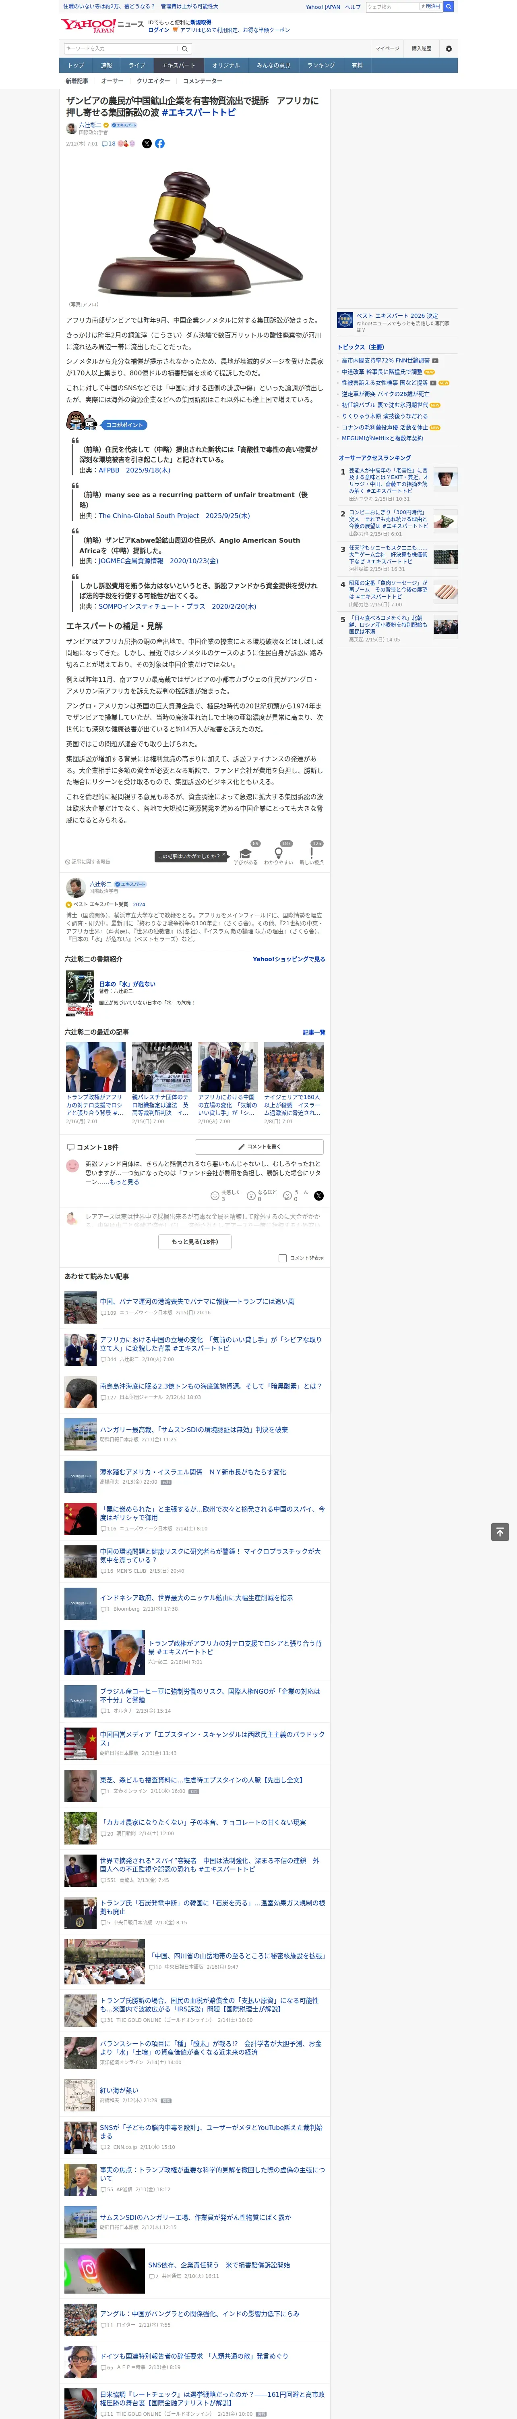This screenshot has height=2419, width=517.
Task: Click the コメントを書く button
Action: point(259,1147)
